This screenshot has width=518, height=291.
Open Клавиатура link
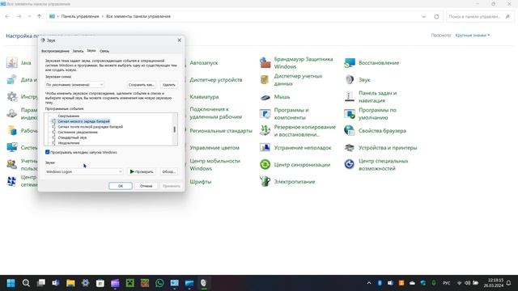point(204,97)
